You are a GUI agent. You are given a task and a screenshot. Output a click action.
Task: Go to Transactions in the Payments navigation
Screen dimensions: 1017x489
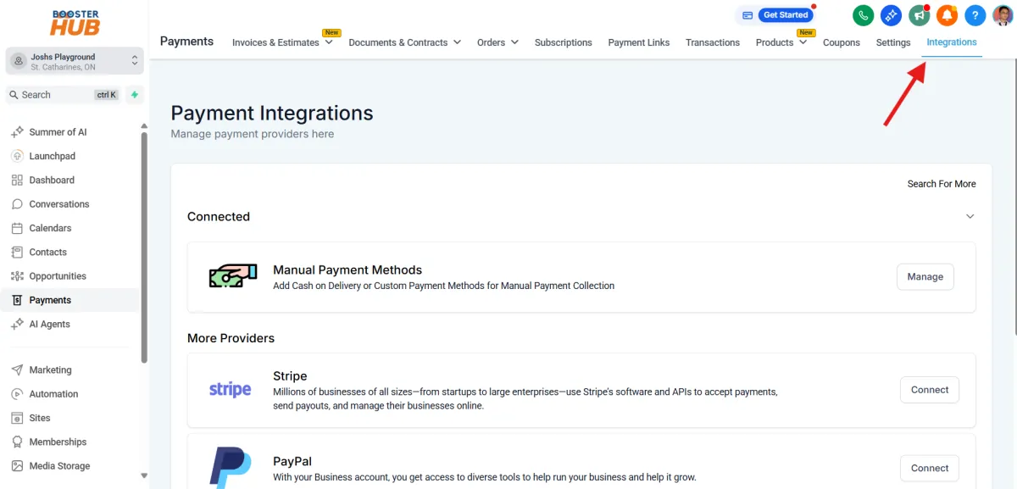point(713,42)
